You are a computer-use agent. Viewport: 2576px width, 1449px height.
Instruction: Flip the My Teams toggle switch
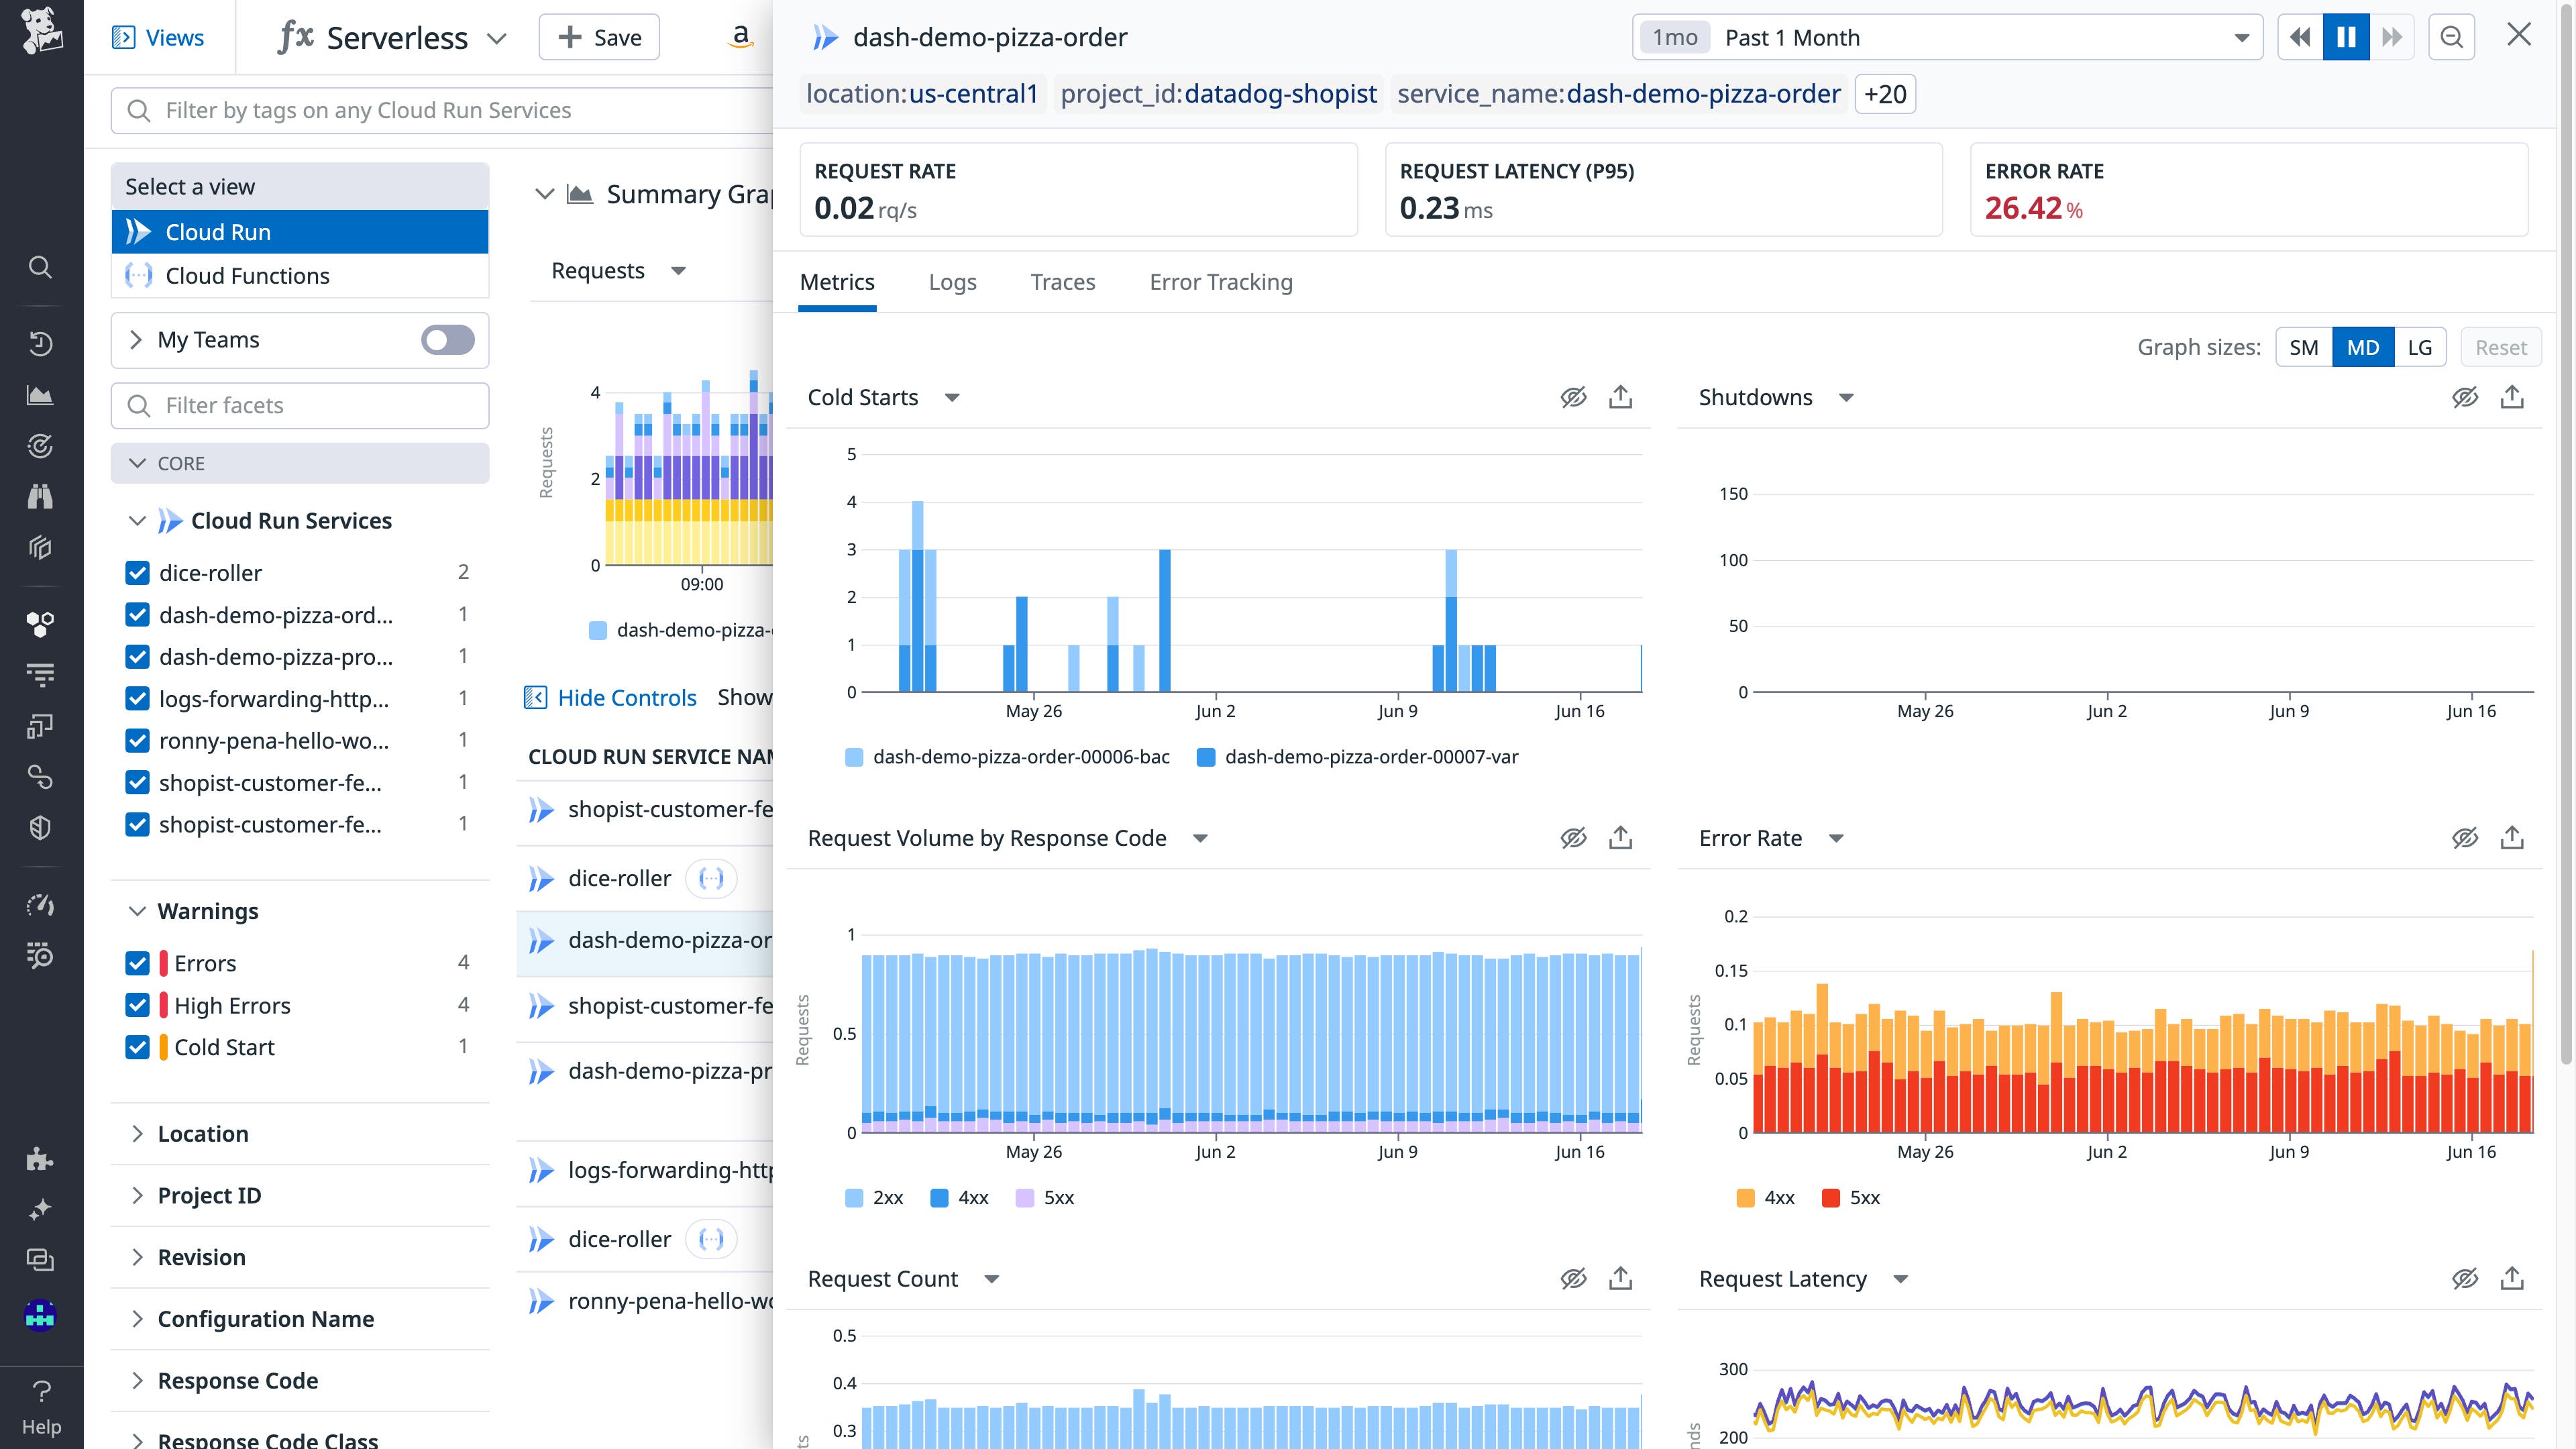447,340
